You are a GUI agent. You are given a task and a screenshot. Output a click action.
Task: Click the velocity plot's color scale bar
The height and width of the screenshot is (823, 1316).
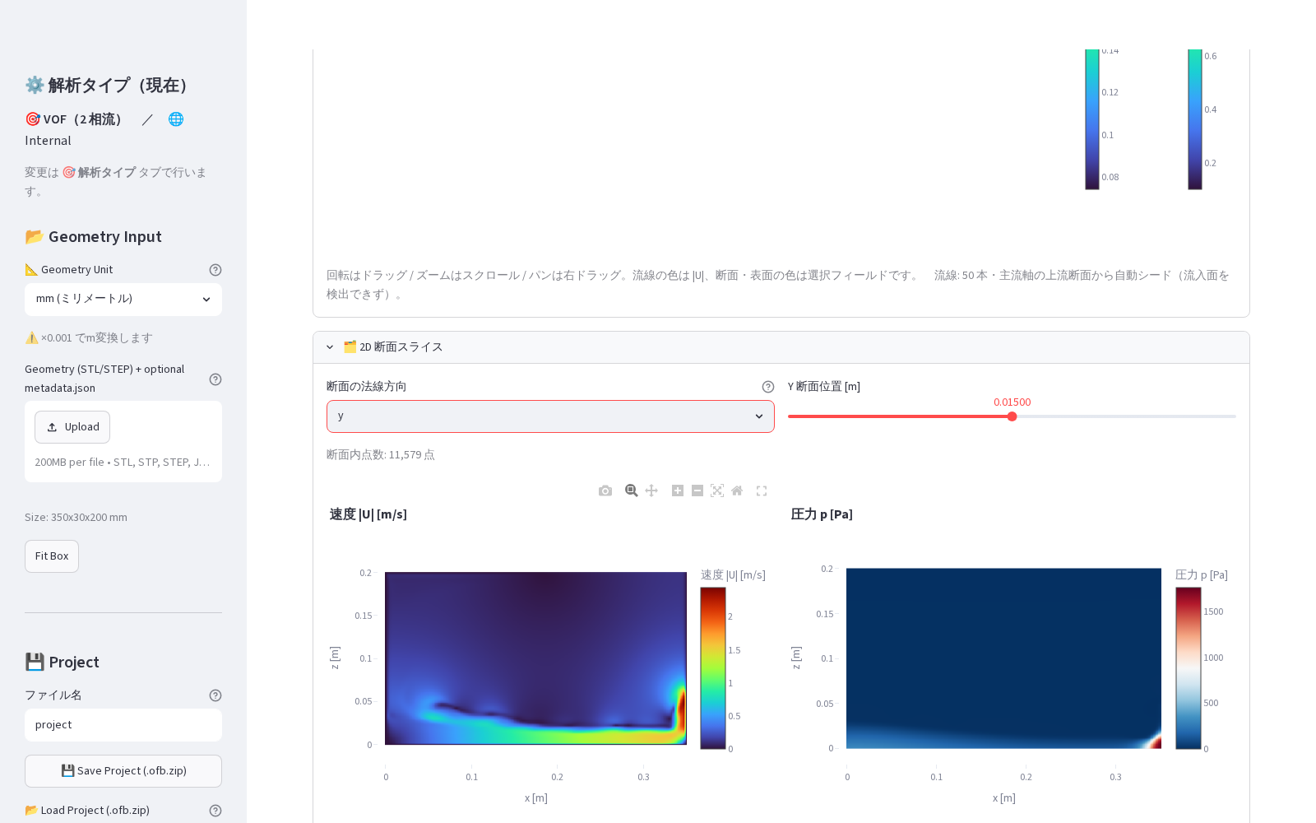tap(713, 668)
